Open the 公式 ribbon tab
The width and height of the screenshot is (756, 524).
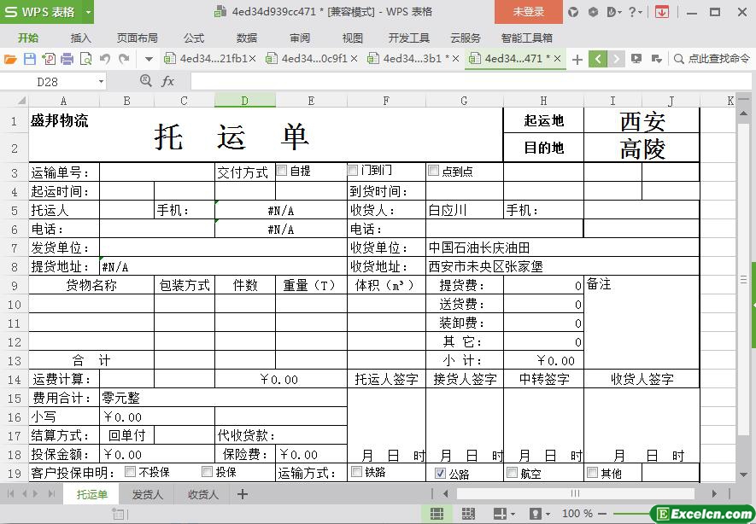click(194, 38)
